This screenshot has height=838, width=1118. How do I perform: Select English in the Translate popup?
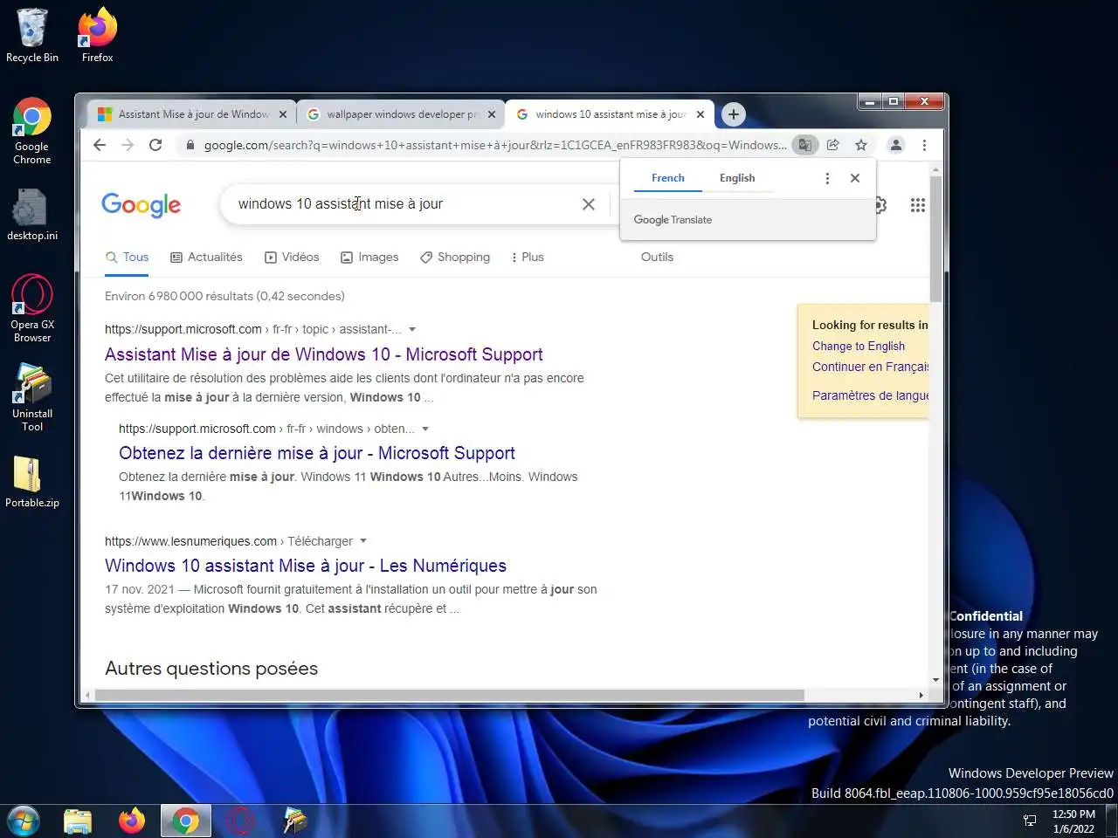point(737,178)
